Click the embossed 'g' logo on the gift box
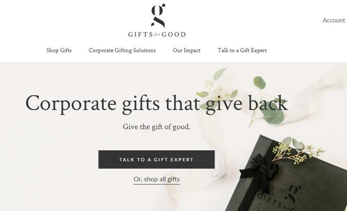 coord(294,194)
